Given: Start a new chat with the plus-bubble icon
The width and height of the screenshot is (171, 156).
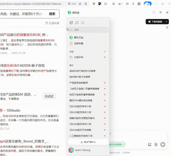Looking at the screenshot, I should pos(77,23).
